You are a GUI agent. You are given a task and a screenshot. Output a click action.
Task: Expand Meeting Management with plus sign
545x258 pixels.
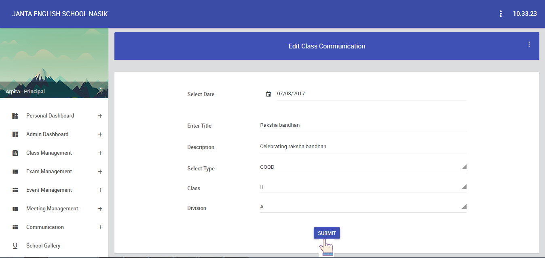click(x=100, y=209)
